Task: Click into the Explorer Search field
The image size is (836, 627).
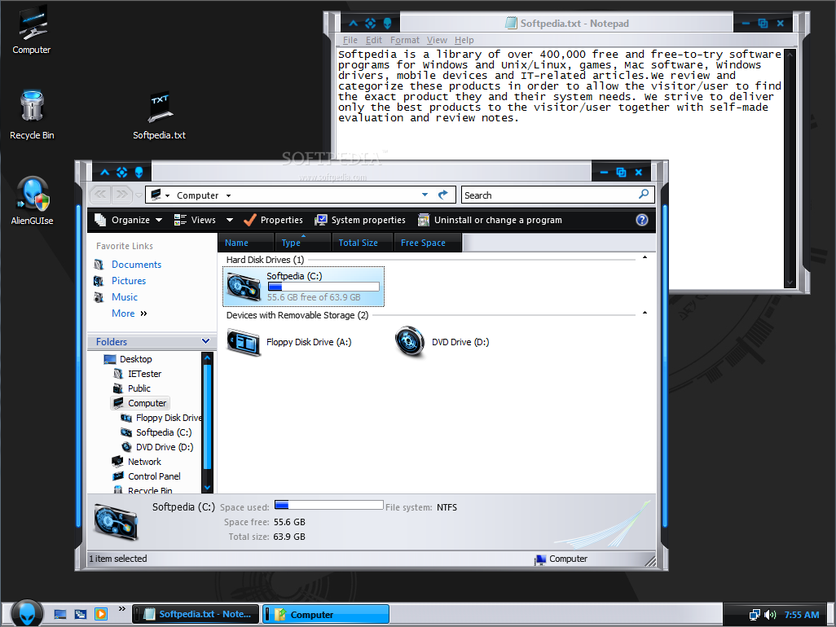Action: click(549, 195)
